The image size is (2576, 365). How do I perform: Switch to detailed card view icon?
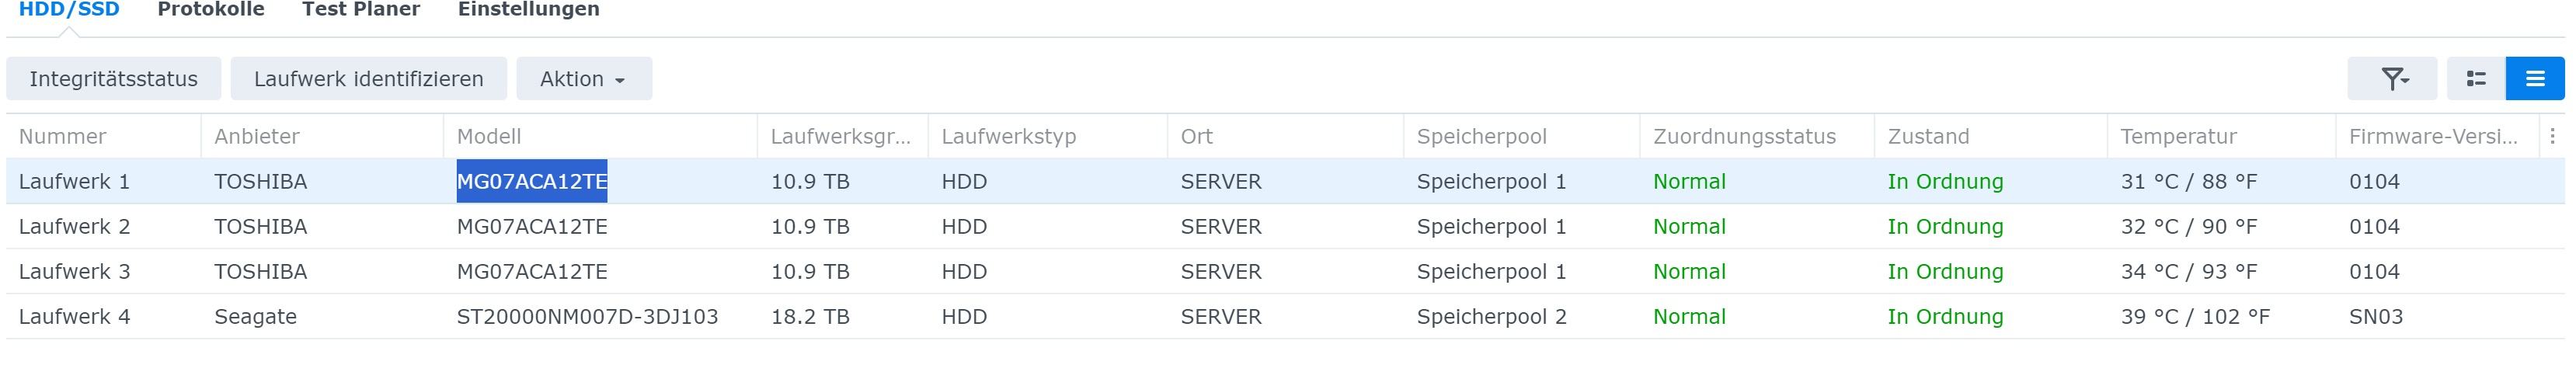(x=2476, y=79)
